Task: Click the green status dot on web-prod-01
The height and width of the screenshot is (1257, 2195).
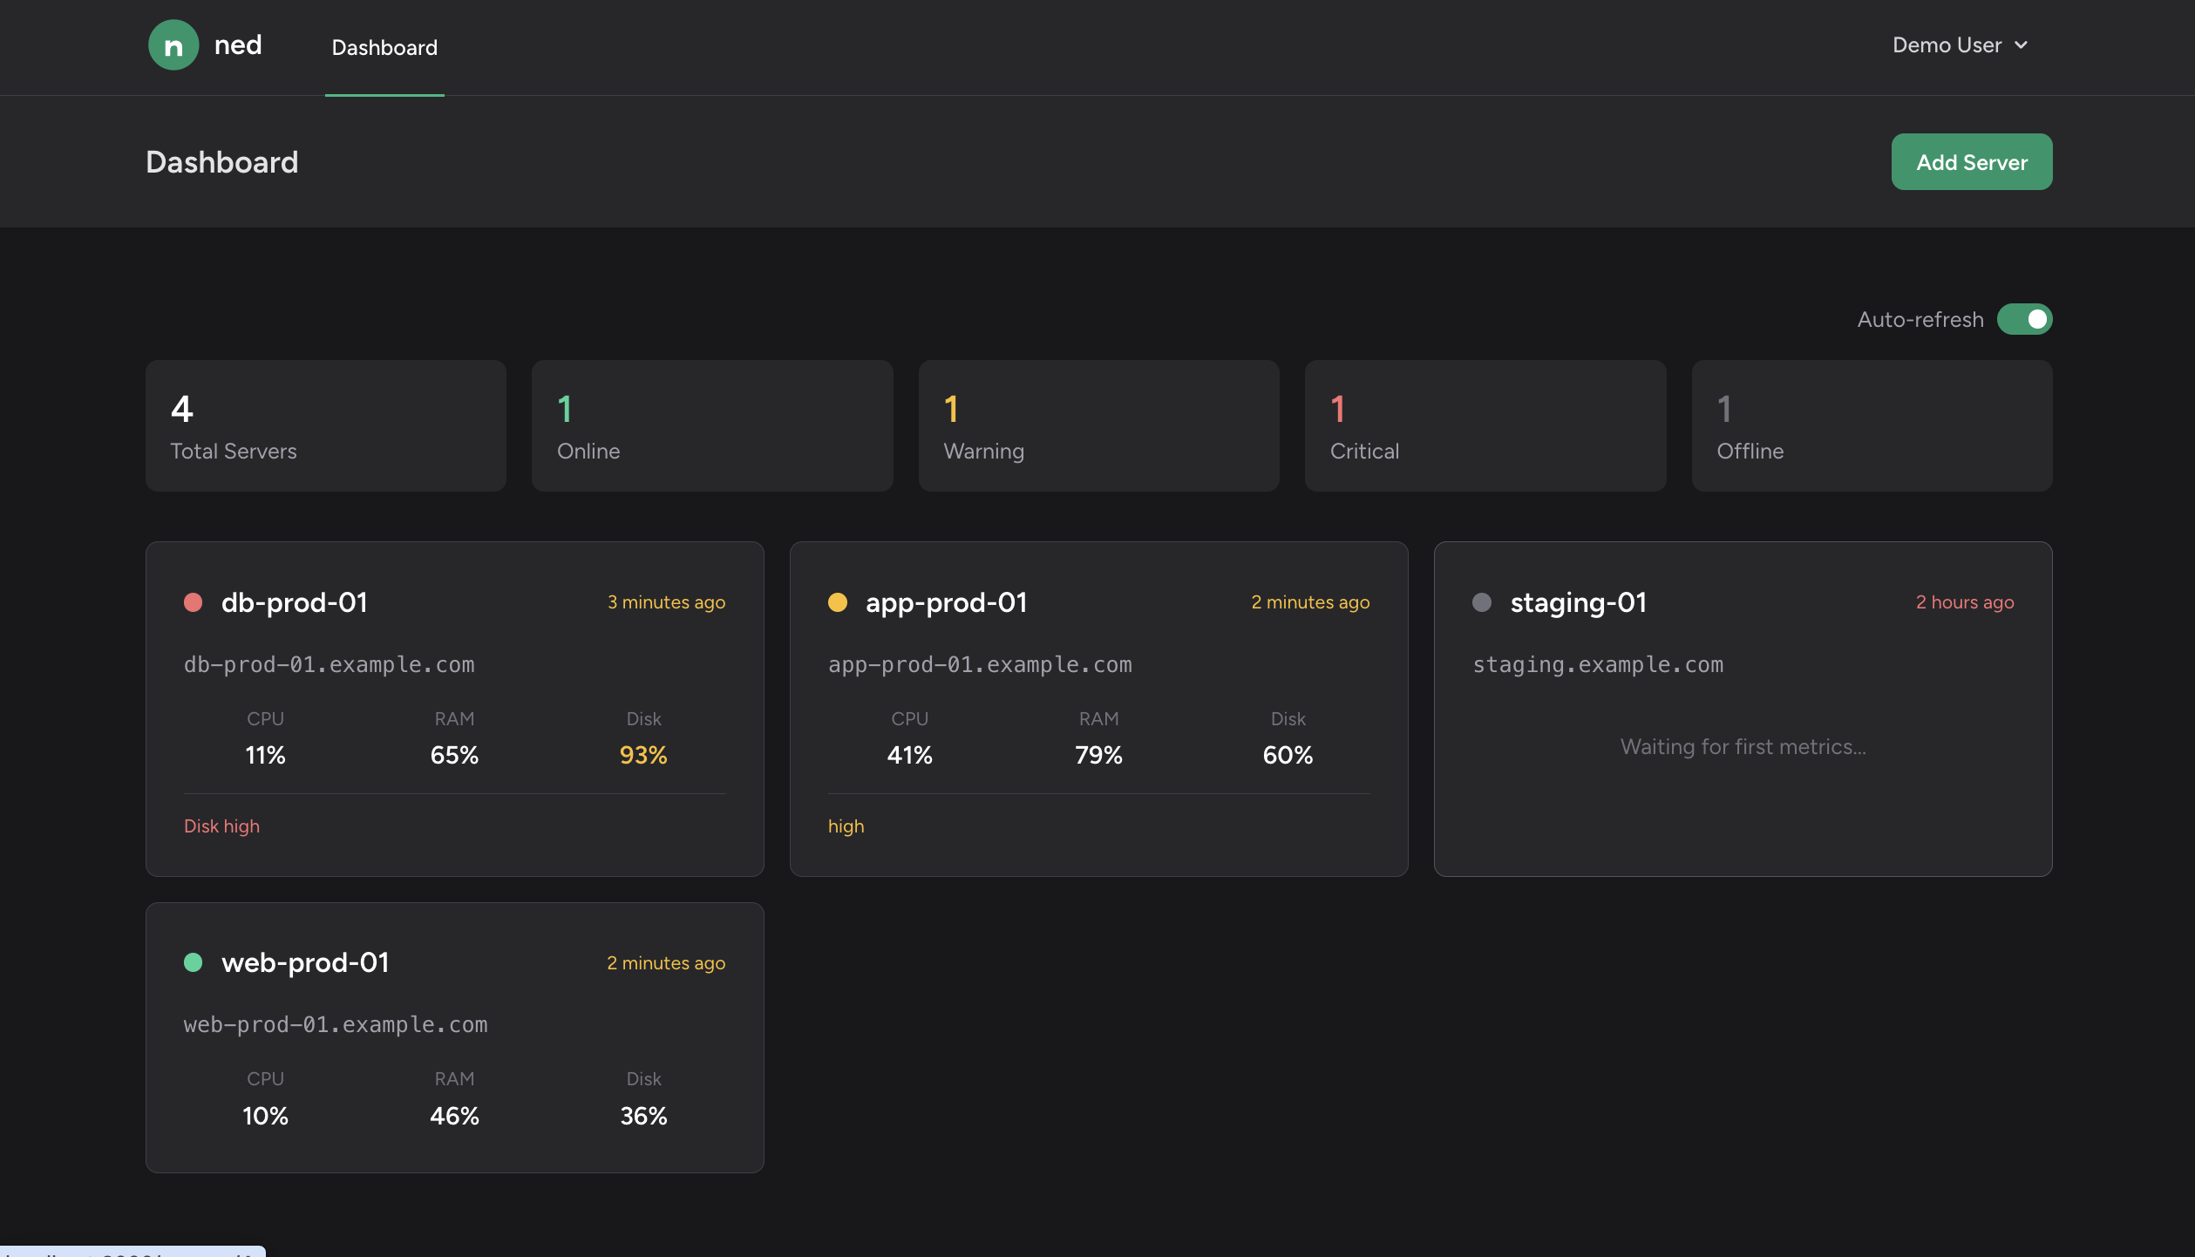Action: [194, 962]
